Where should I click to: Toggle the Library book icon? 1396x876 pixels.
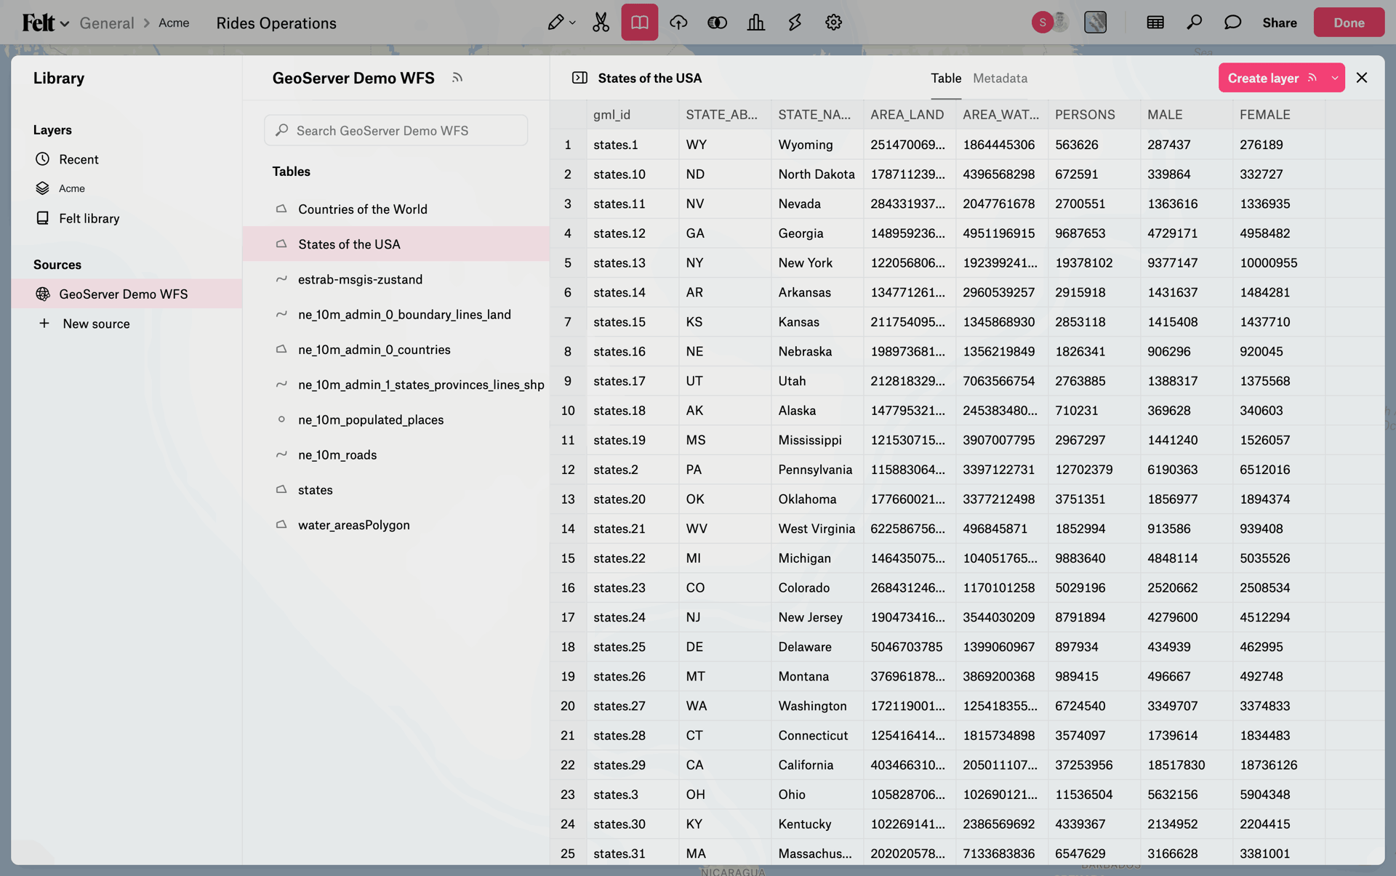[x=640, y=23]
